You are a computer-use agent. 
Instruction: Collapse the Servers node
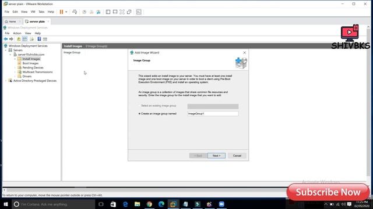click(6, 51)
